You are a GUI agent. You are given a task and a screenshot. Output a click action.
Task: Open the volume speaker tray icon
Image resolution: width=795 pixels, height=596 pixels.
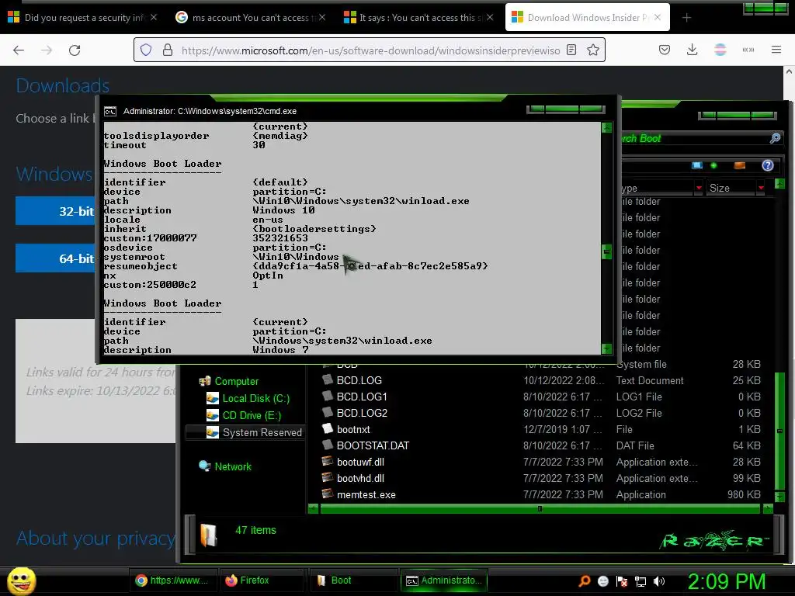(x=659, y=581)
